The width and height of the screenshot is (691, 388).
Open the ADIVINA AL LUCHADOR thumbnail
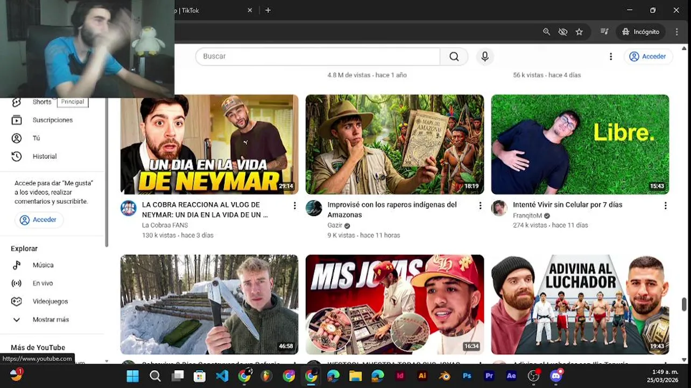tap(580, 304)
